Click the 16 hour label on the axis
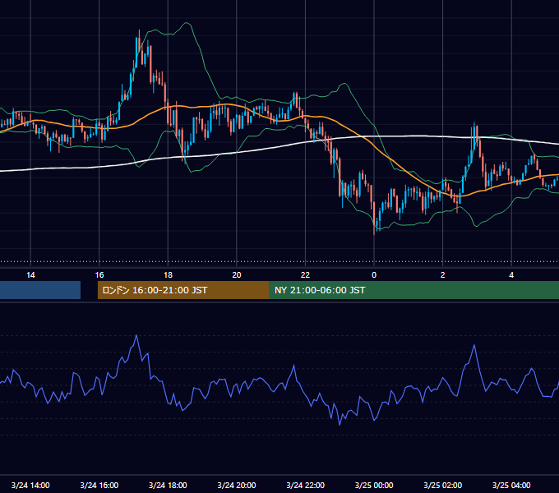 [99, 275]
